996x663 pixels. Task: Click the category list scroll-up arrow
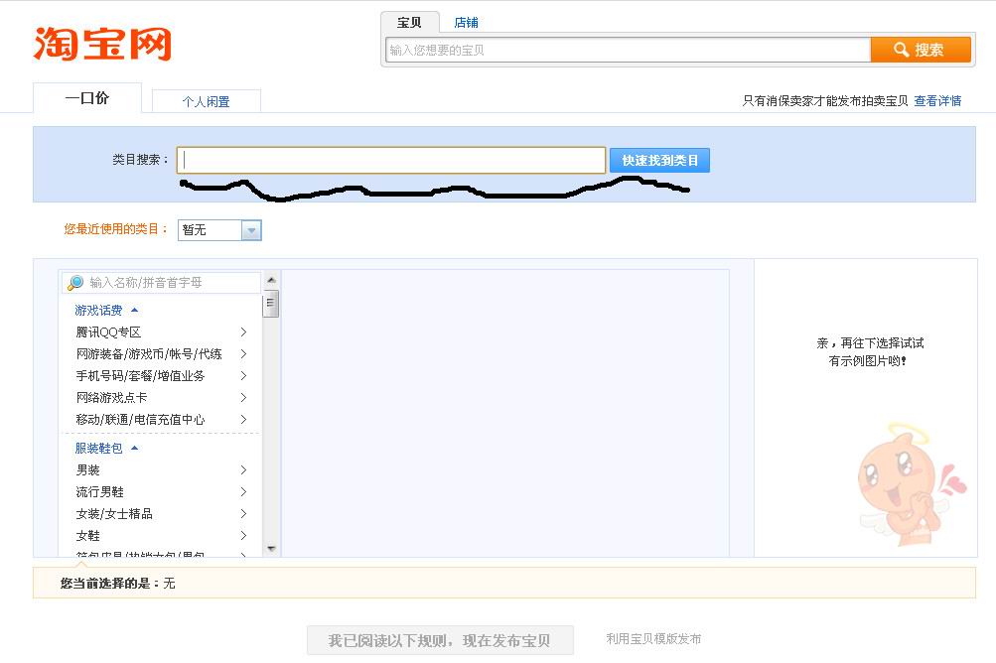[271, 280]
